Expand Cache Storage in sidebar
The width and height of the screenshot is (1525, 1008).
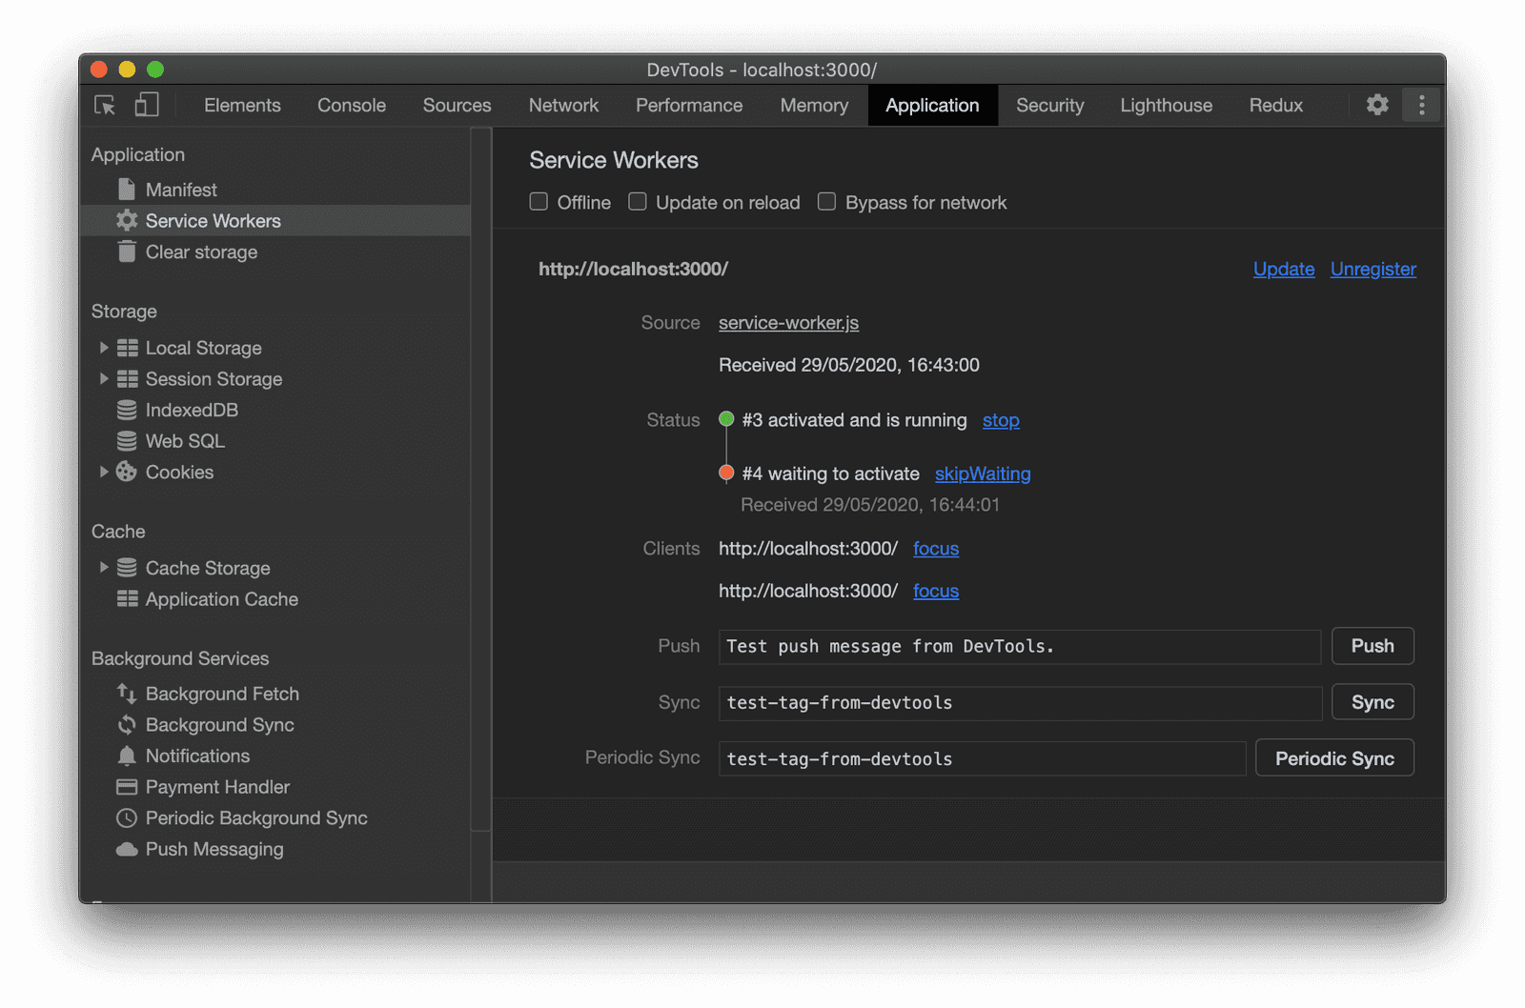104,567
